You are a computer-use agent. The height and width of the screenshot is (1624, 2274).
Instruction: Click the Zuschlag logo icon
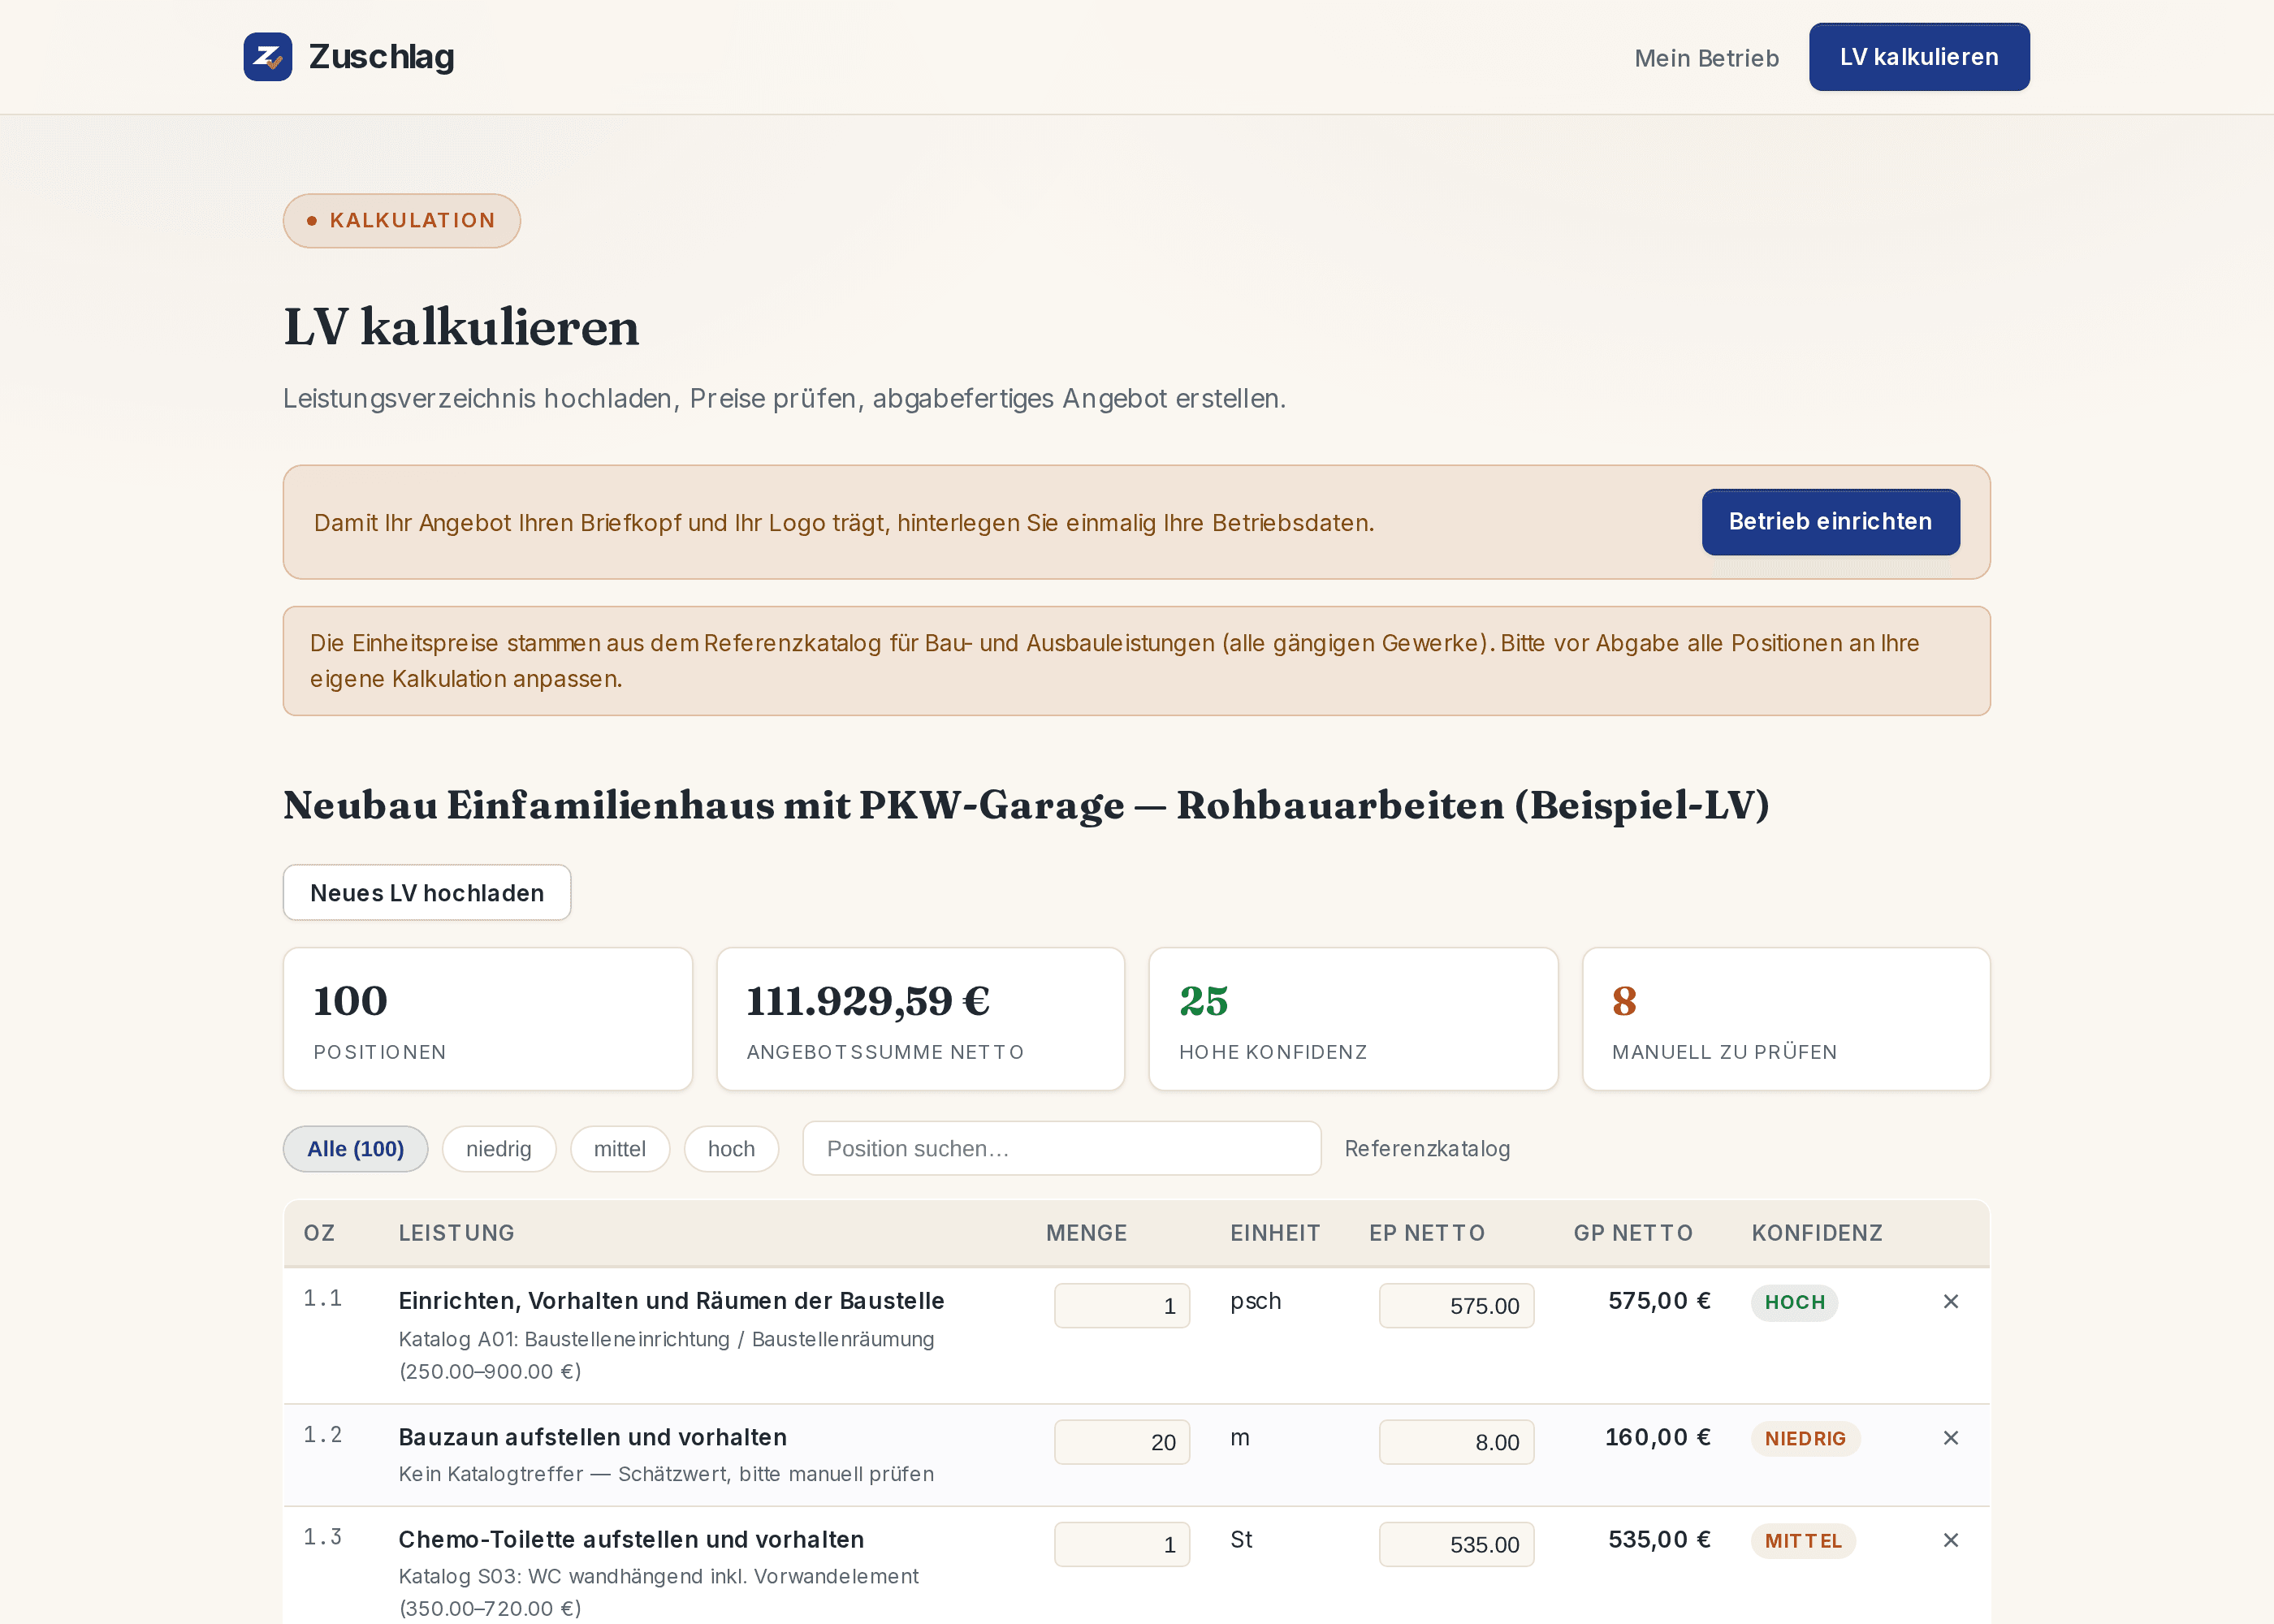pyautogui.click(x=268, y=57)
